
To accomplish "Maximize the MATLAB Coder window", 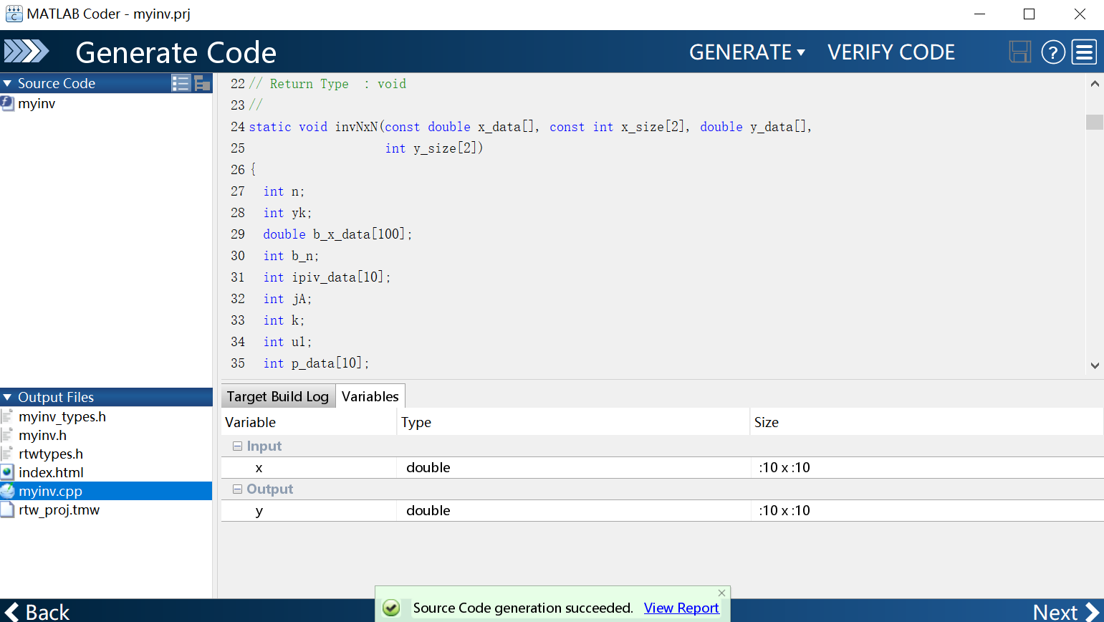I will [x=1029, y=14].
